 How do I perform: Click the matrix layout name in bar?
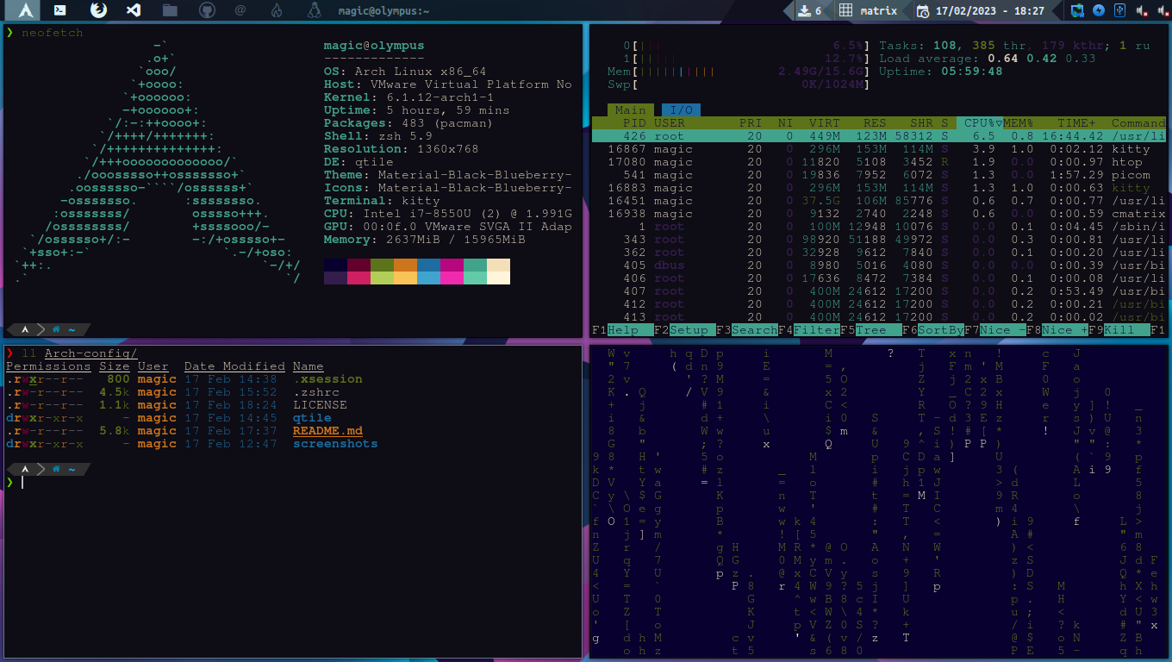point(879,11)
